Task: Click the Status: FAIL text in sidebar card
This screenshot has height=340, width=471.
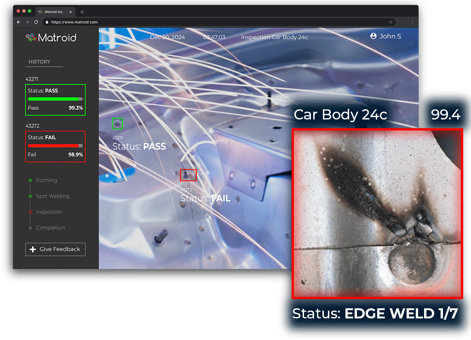Action: pyautogui.click(x=42, y=137)
